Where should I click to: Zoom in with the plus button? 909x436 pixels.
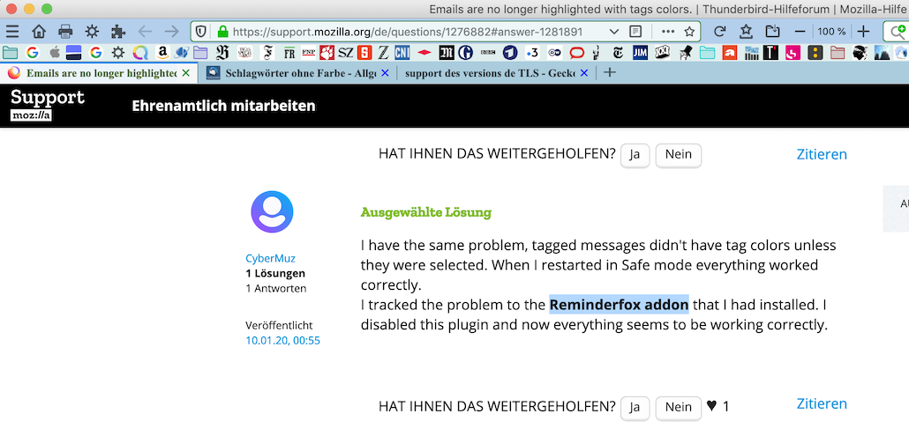863,31
